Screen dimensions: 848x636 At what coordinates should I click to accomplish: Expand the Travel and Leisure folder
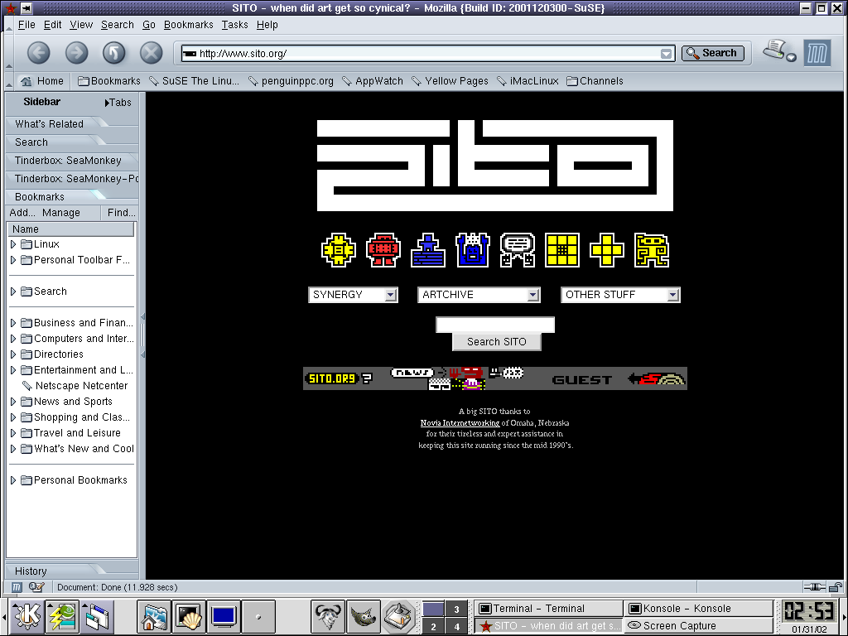[x=13, y=432]
